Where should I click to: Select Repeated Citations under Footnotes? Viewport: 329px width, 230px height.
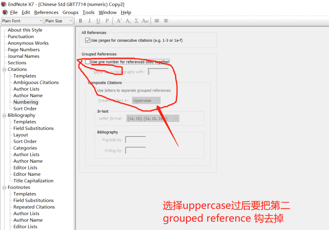click(x=34, y=207)
